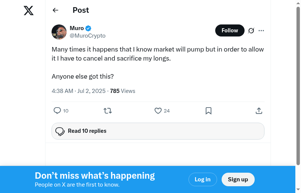
Task: Click the blue verified badge icon
Action: point(88,28)
